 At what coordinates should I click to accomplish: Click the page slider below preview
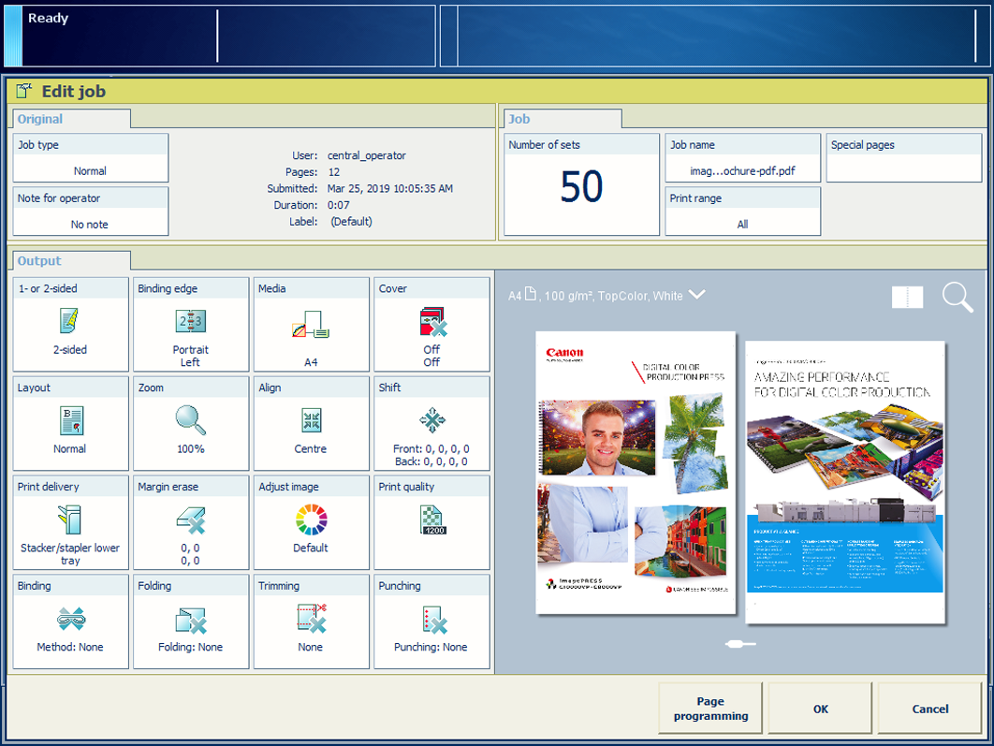click(x=740, y=644)
